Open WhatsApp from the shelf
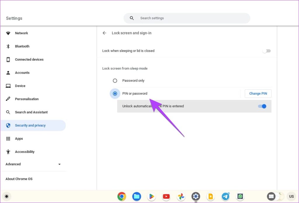The width and height of the screenshot is (299, 203). 240,196
